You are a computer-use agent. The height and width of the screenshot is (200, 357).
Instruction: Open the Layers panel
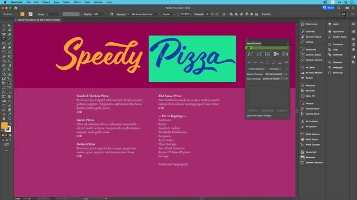click(334, 24)
